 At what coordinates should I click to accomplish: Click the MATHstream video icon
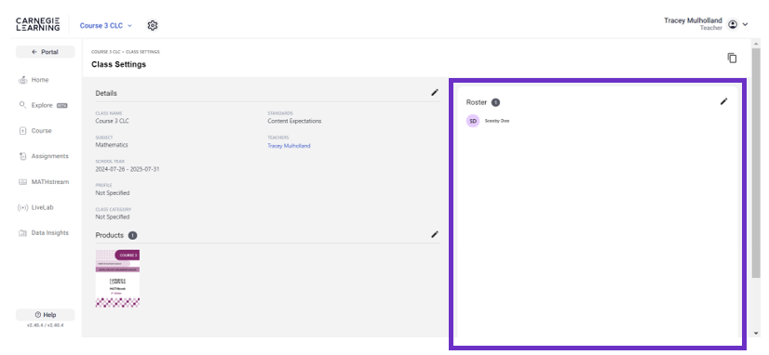coord(22,181)
